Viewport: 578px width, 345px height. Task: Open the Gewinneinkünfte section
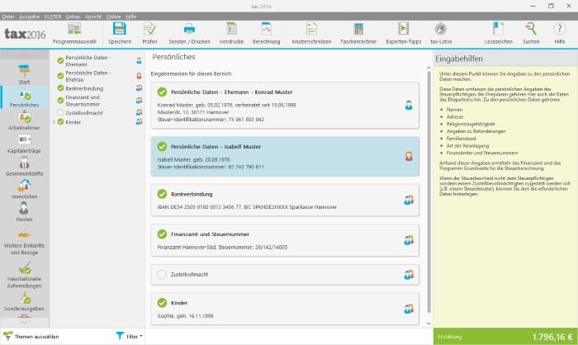point(24,167)
